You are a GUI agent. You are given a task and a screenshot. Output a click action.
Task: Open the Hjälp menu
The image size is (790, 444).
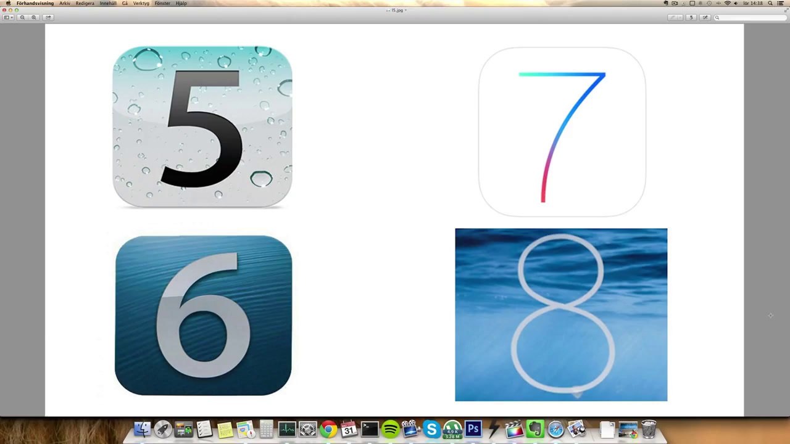tap(181, 3)
